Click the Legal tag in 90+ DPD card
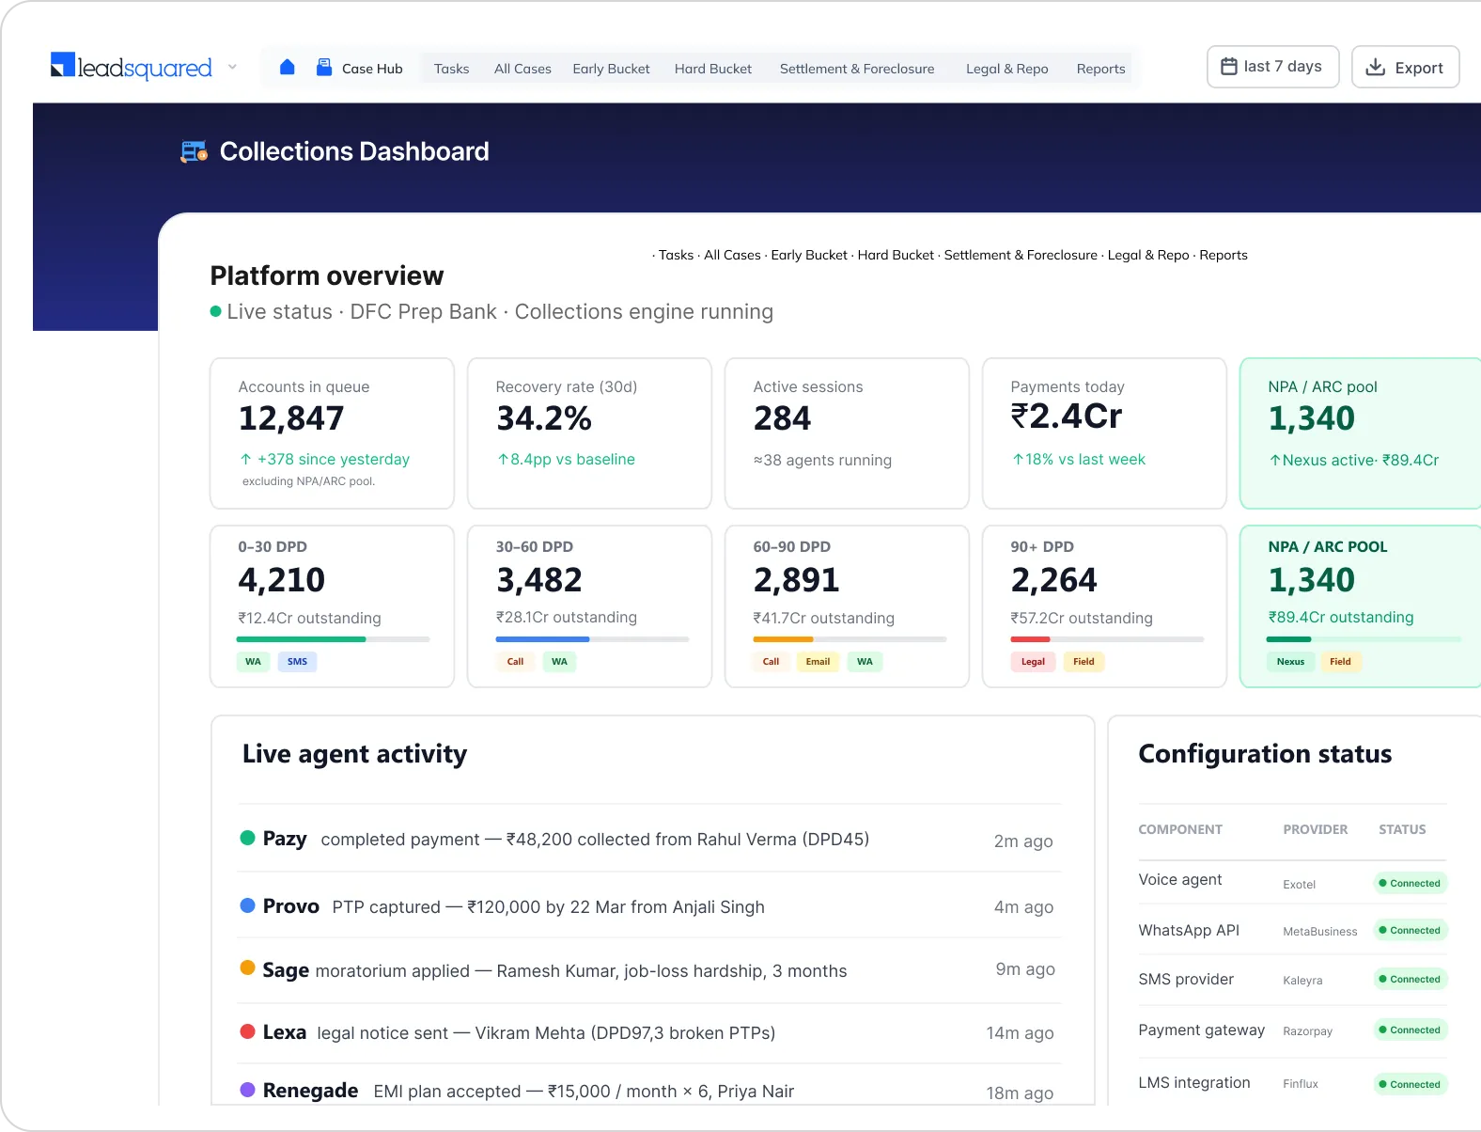The width and height of the screenshot is (1481, 1132). coord(1033,662)
